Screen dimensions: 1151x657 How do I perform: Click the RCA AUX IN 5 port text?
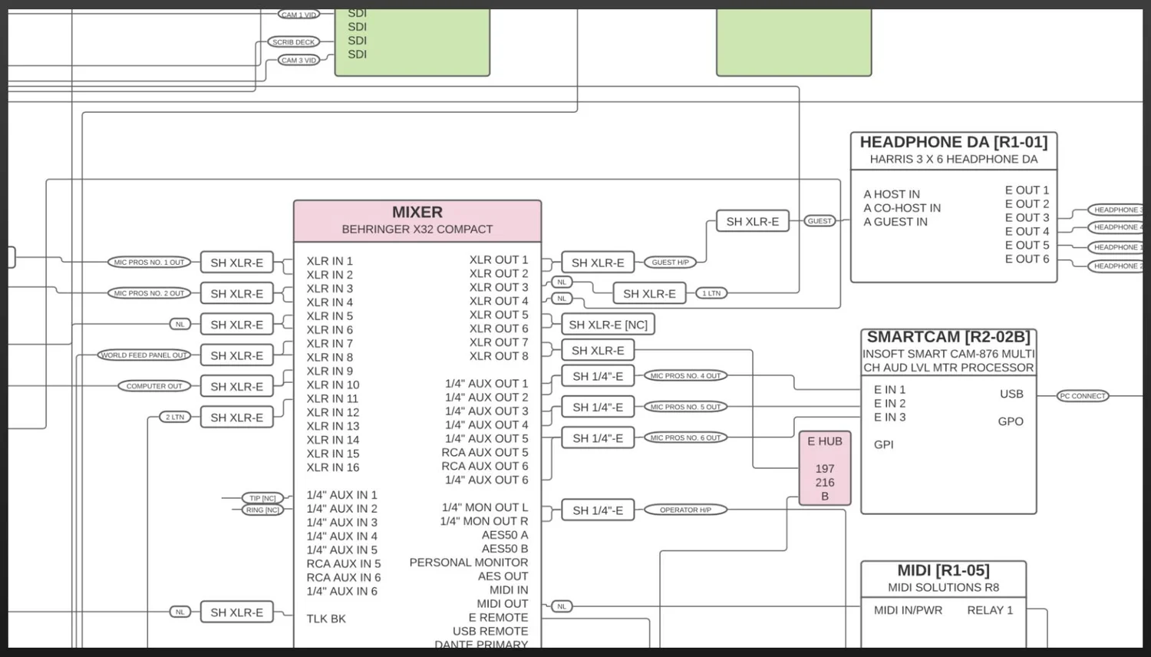344,563
